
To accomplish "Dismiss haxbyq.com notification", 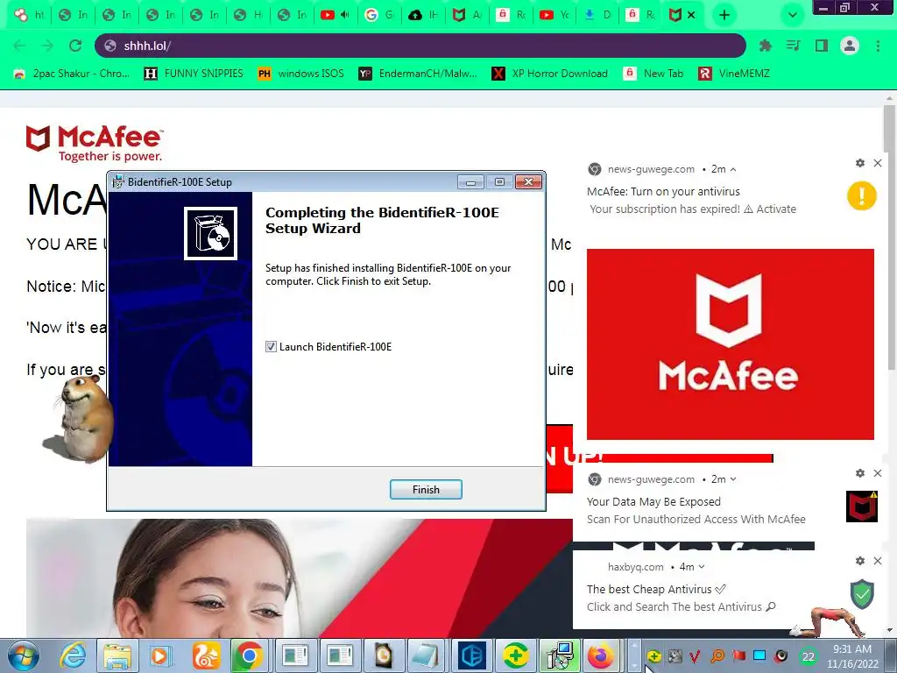I will pyautogui.click(x=878, y=561).
